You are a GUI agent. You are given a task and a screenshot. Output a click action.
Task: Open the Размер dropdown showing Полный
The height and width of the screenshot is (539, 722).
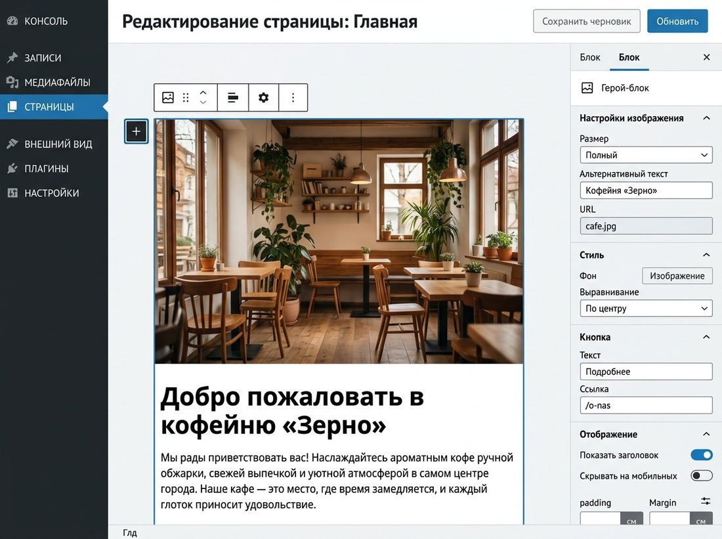click(x=646, y=155)
